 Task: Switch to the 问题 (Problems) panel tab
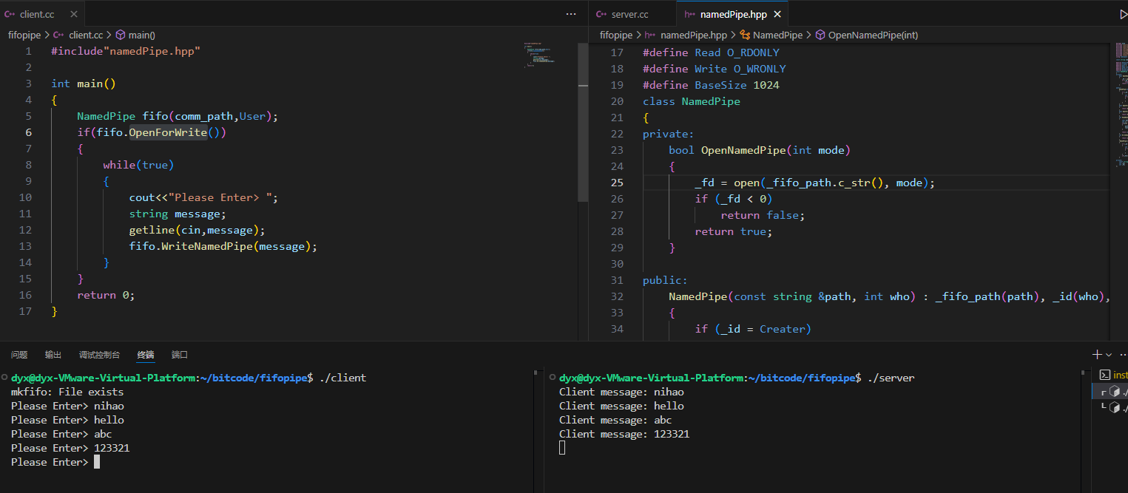pos(19,355)
